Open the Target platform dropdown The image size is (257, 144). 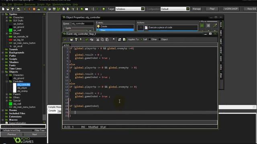[x=143, y=9]
